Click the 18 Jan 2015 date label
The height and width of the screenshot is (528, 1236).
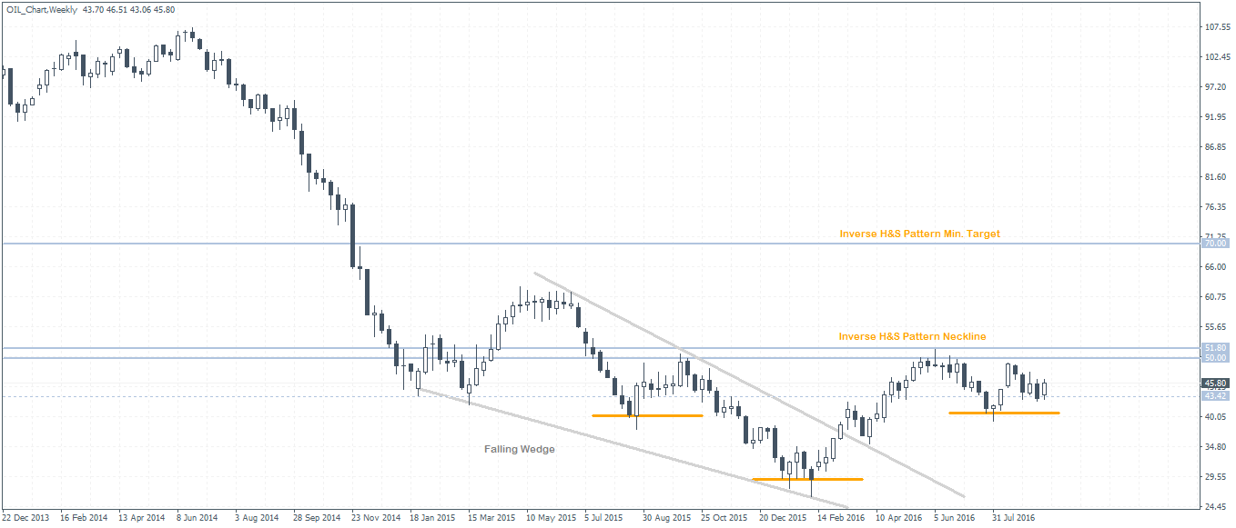click(x=433, y=518)
